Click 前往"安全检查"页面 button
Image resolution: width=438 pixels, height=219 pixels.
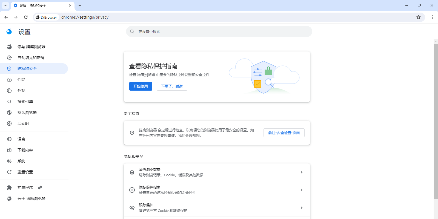click(284, 133)
